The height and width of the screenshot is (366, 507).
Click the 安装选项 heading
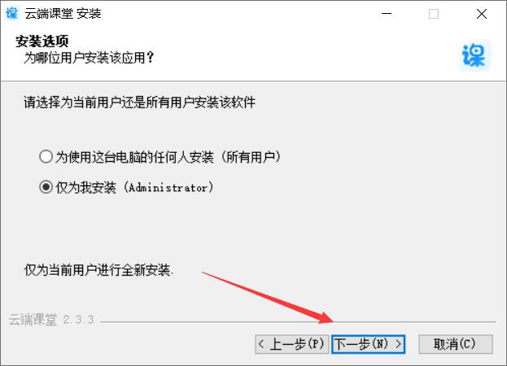pyautogui.click(x=42, y=41)
